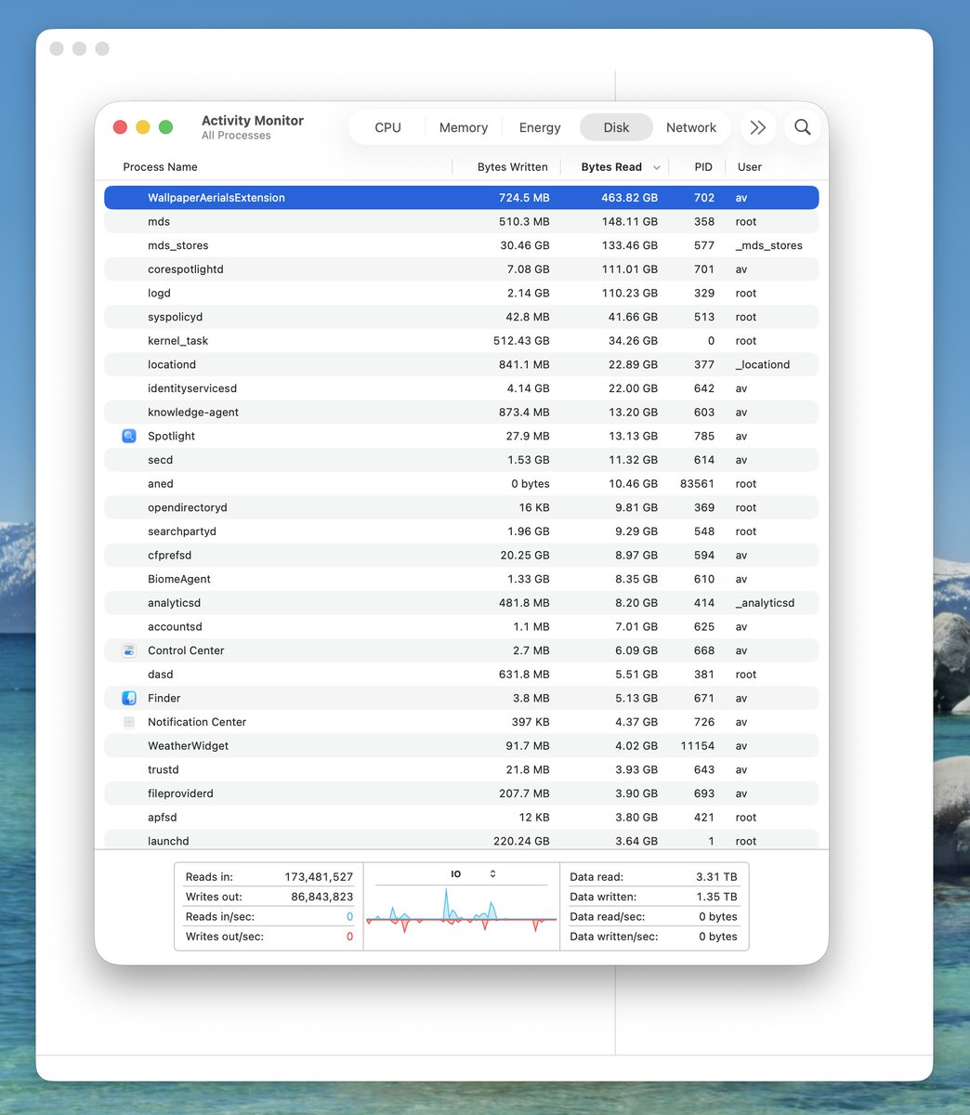Click the Data written 1.35 TB value
This screenshot has height=1115, width=970.
tap(716, 897)
